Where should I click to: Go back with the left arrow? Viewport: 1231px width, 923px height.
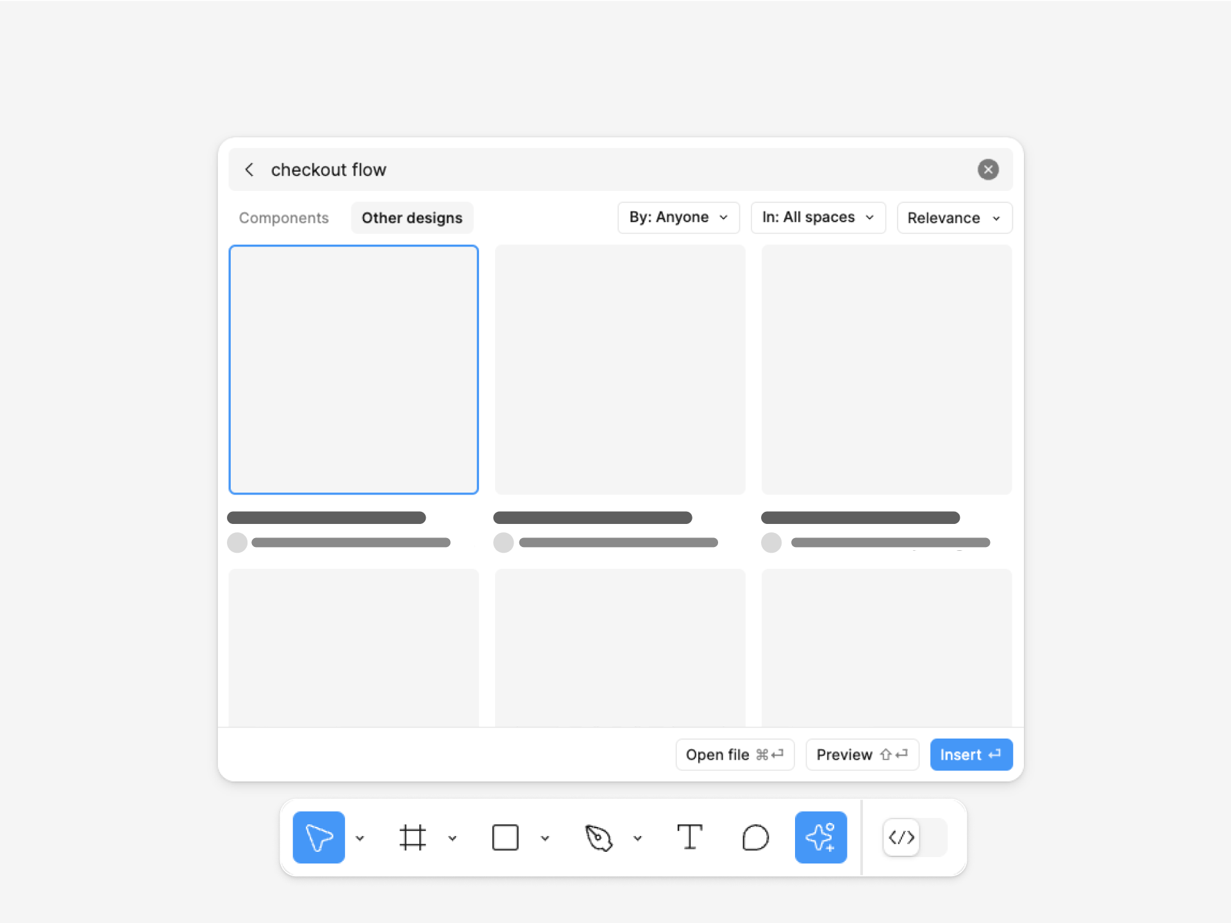click(249, 169)
